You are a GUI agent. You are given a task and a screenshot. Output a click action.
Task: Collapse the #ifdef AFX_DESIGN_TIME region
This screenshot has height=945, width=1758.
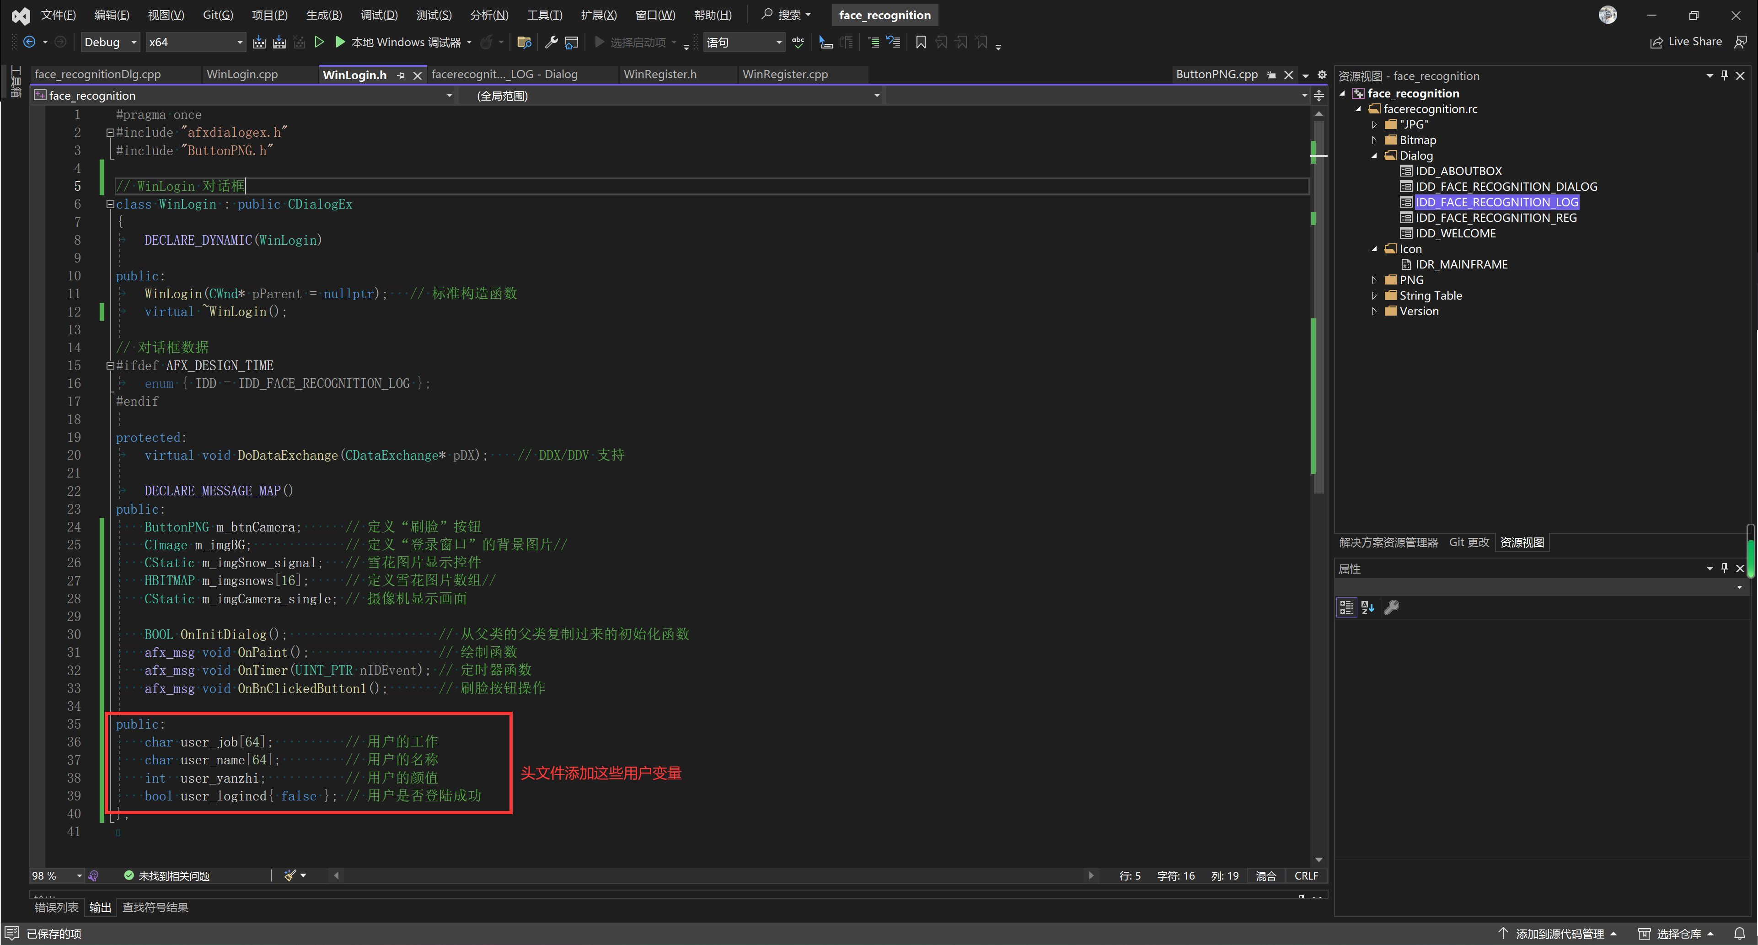[x=110, y=365]
